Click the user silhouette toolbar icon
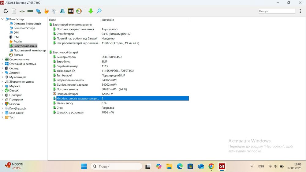Viewport: 306px width, 172px height. (x=62, y=11)
